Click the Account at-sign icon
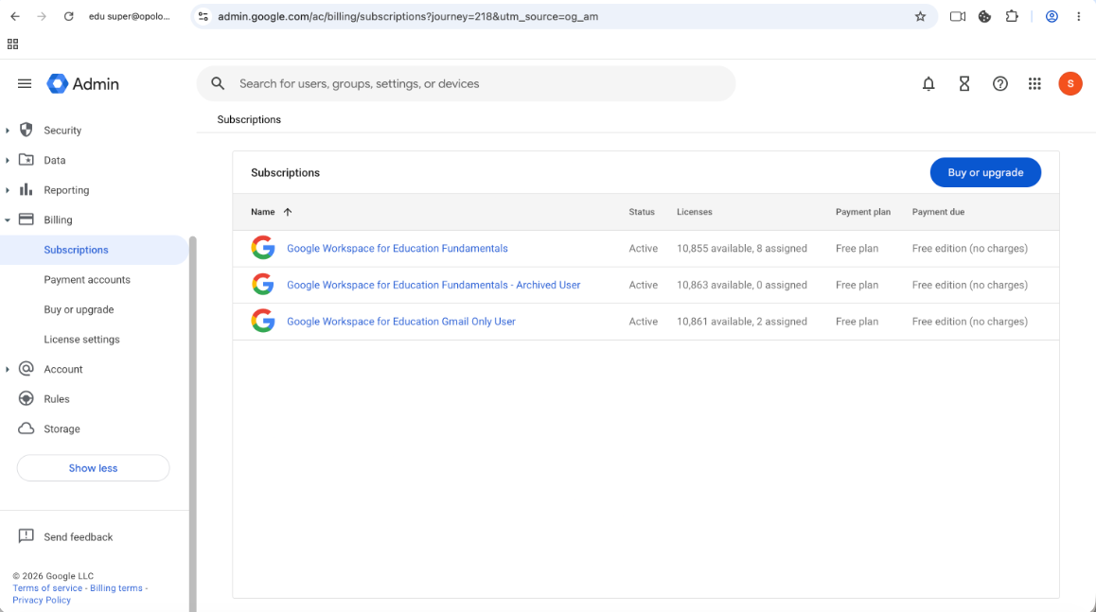The image size is (1096, 612). point(26,368)
